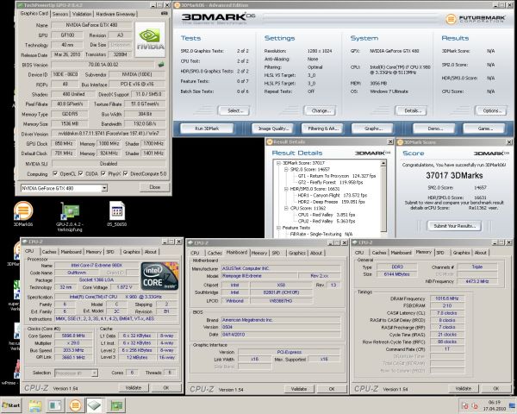Open the SPD tab in Mainboard CPU-Z window
The height and width of the screenshot is (414, 517).
pos(276,253)
